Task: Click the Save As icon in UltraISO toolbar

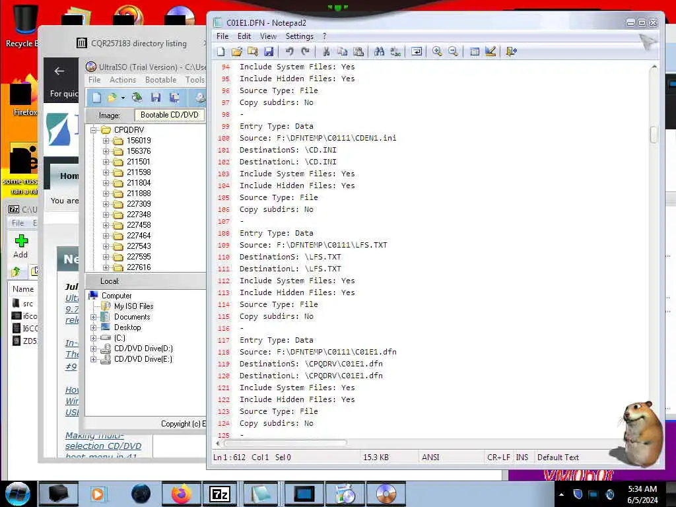Action: (x=174, y=98)
